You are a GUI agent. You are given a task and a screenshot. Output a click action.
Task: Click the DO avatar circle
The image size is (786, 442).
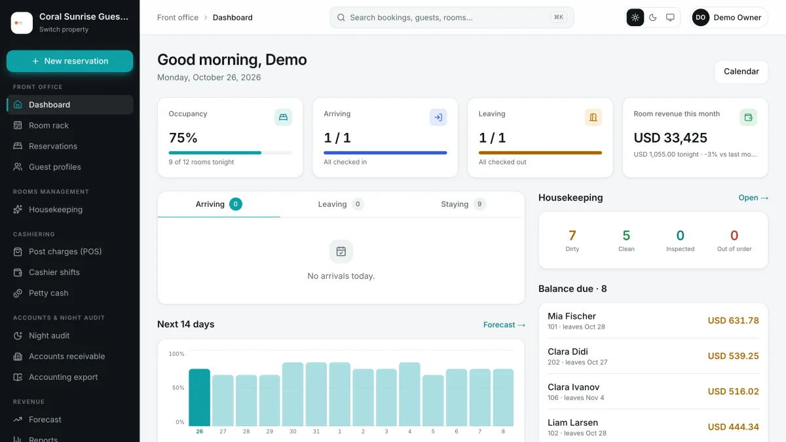pos(701,18)
